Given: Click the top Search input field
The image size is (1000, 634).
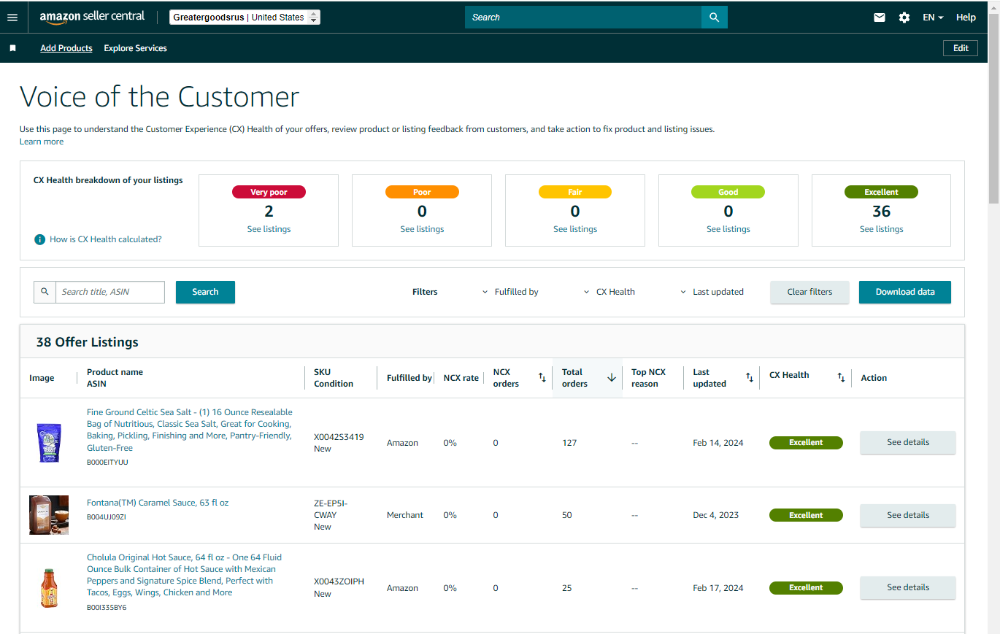Looking at the screenshot, I should pos(583,18).
